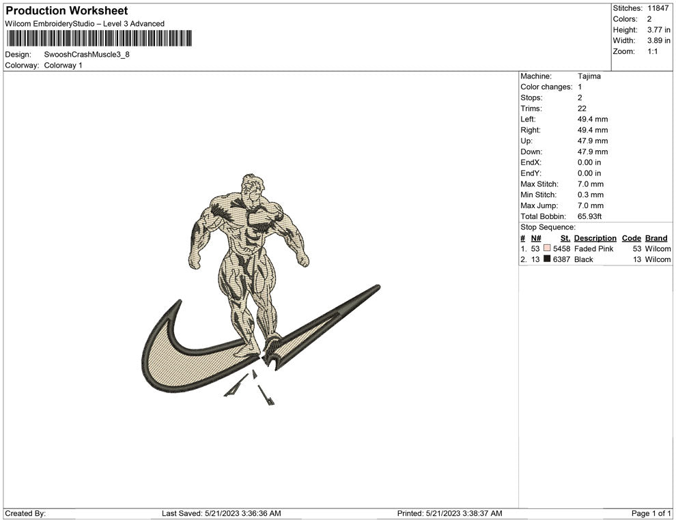The width and height of the screenshot is (676, 520).
Task: Click the 'Color changes:' label
Action: [x=546, y=87]
